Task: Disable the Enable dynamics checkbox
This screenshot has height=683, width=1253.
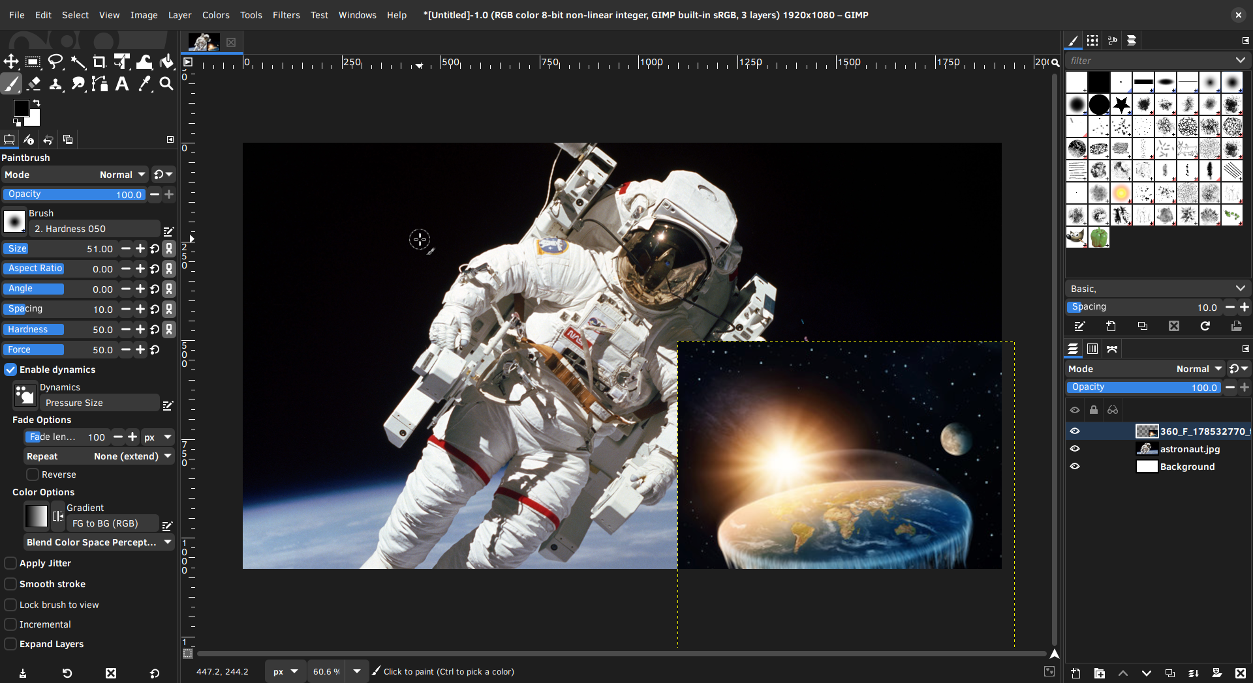Action: (x=10, y=370)
